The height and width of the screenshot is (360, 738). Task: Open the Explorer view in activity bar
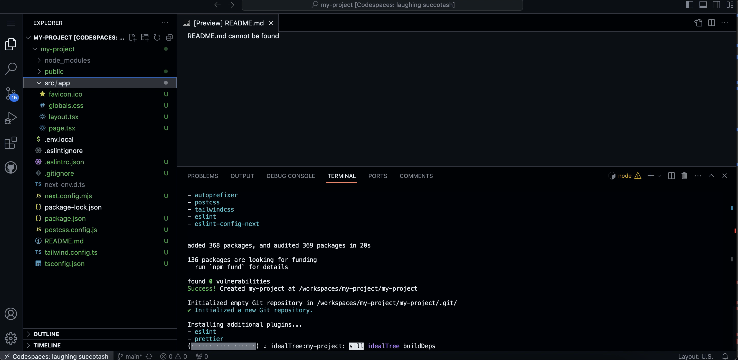coord(11,44)
